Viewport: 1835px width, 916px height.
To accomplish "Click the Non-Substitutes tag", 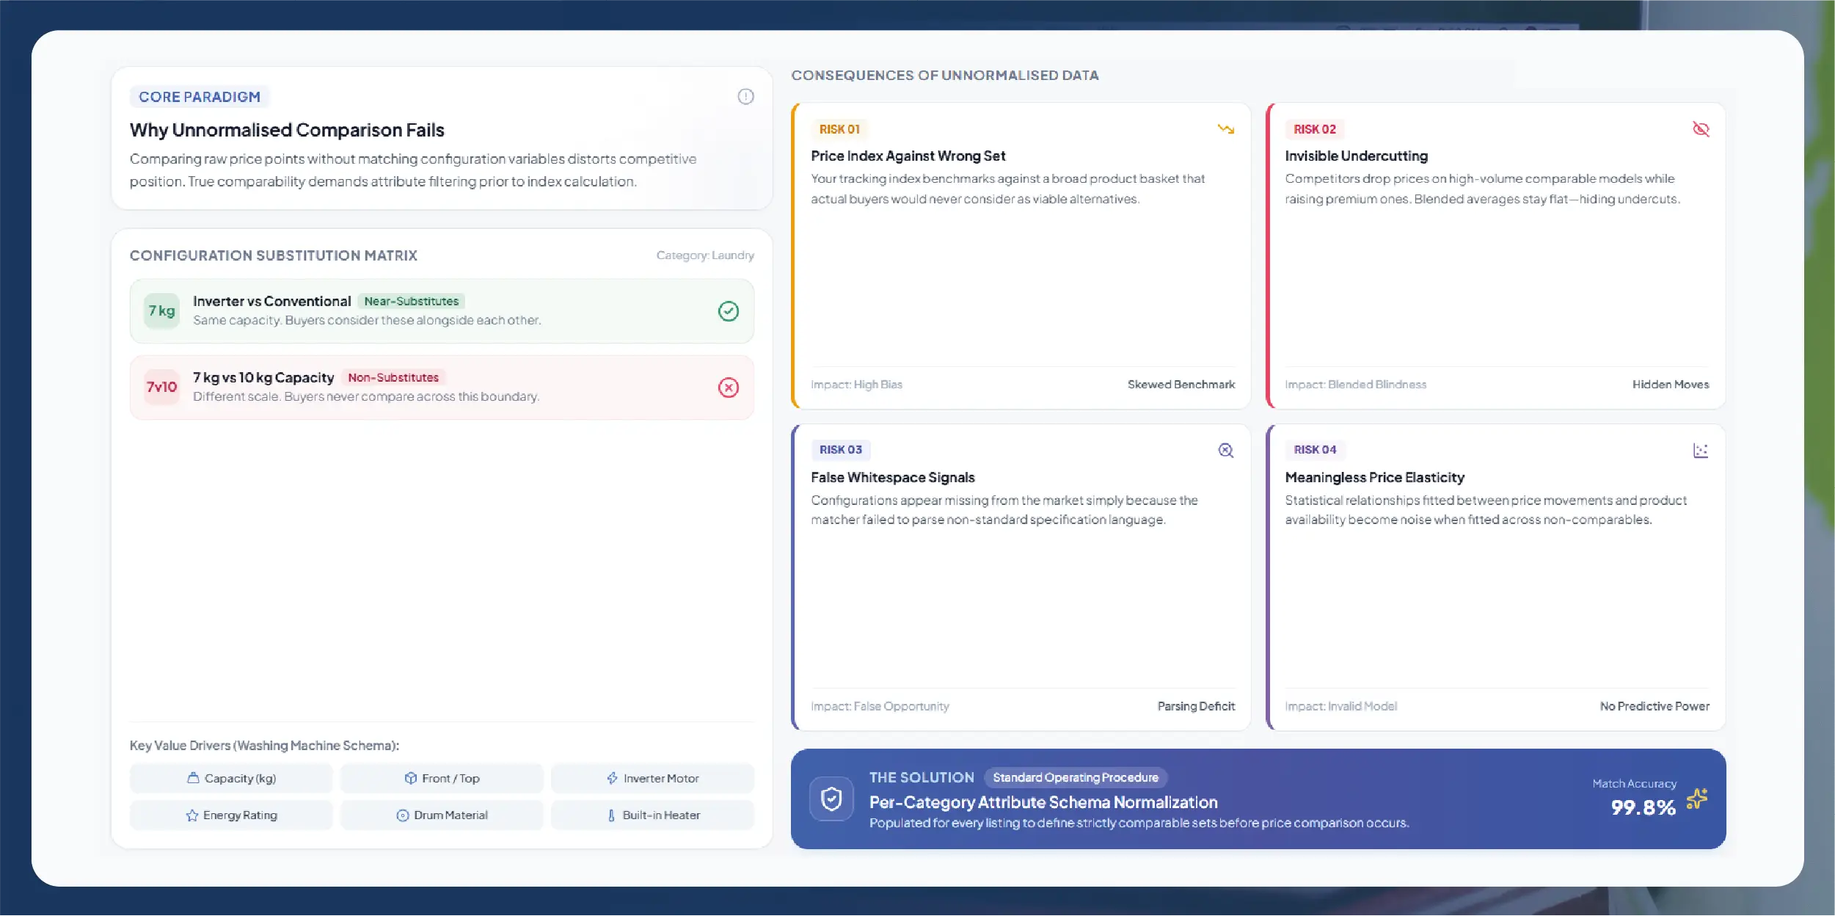I will pyautogui.click(x=393, y=378).
